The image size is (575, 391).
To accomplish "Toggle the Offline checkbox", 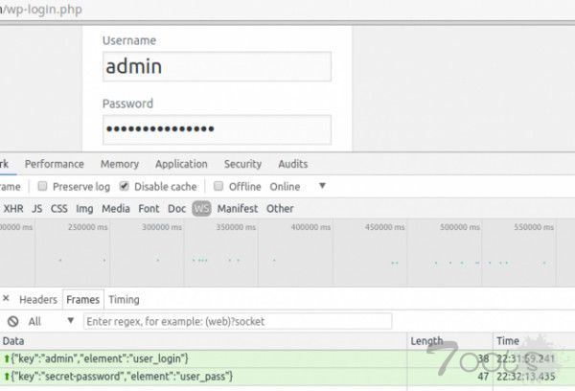I will tap(218, 187).
